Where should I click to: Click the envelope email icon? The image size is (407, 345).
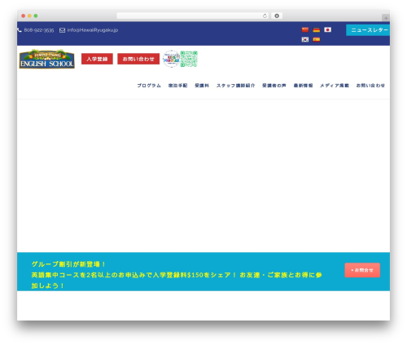pyautogui.click(x=62, y=30)
